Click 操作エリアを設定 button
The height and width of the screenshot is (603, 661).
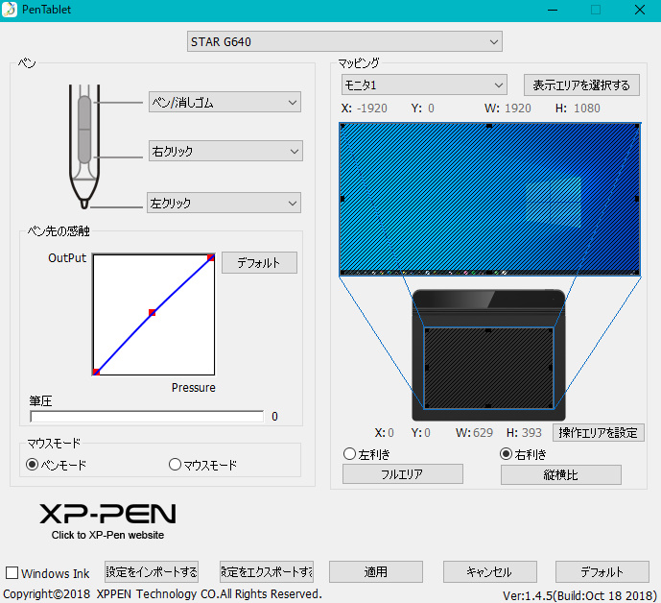pos(599,432)
